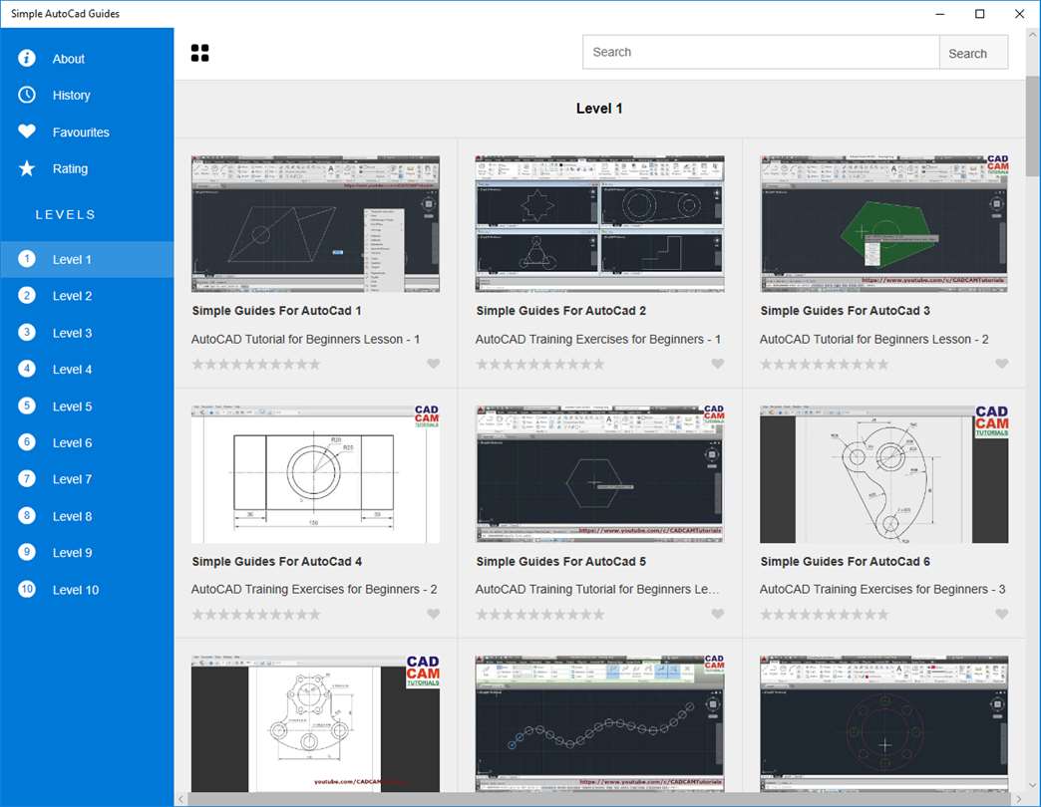1041x807 pixels.
Task: Click the Level 10 number badge
Action: point(27,589)
